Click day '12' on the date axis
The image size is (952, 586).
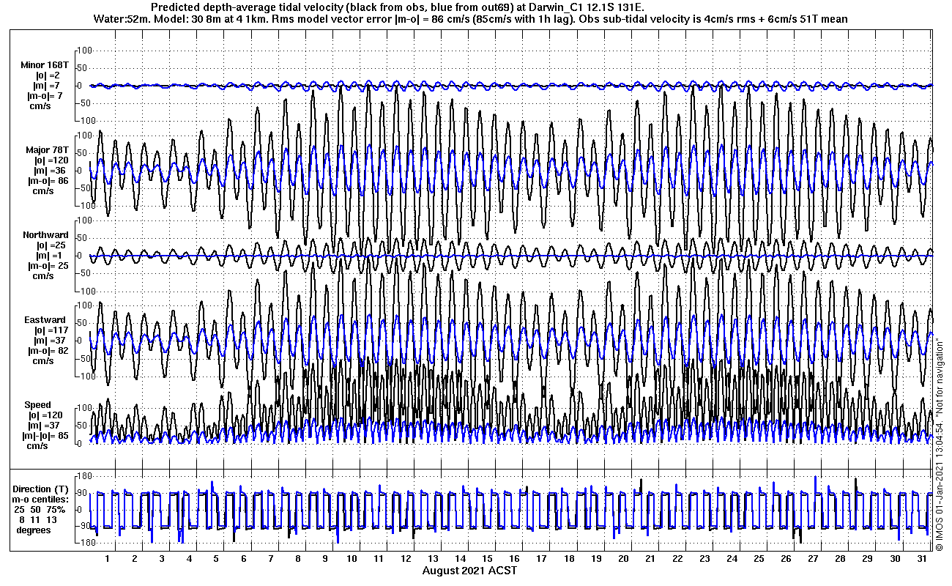406,559
